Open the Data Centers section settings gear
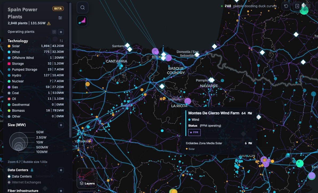The height and width of the screenshot is (193, 318). coord(61,170)
